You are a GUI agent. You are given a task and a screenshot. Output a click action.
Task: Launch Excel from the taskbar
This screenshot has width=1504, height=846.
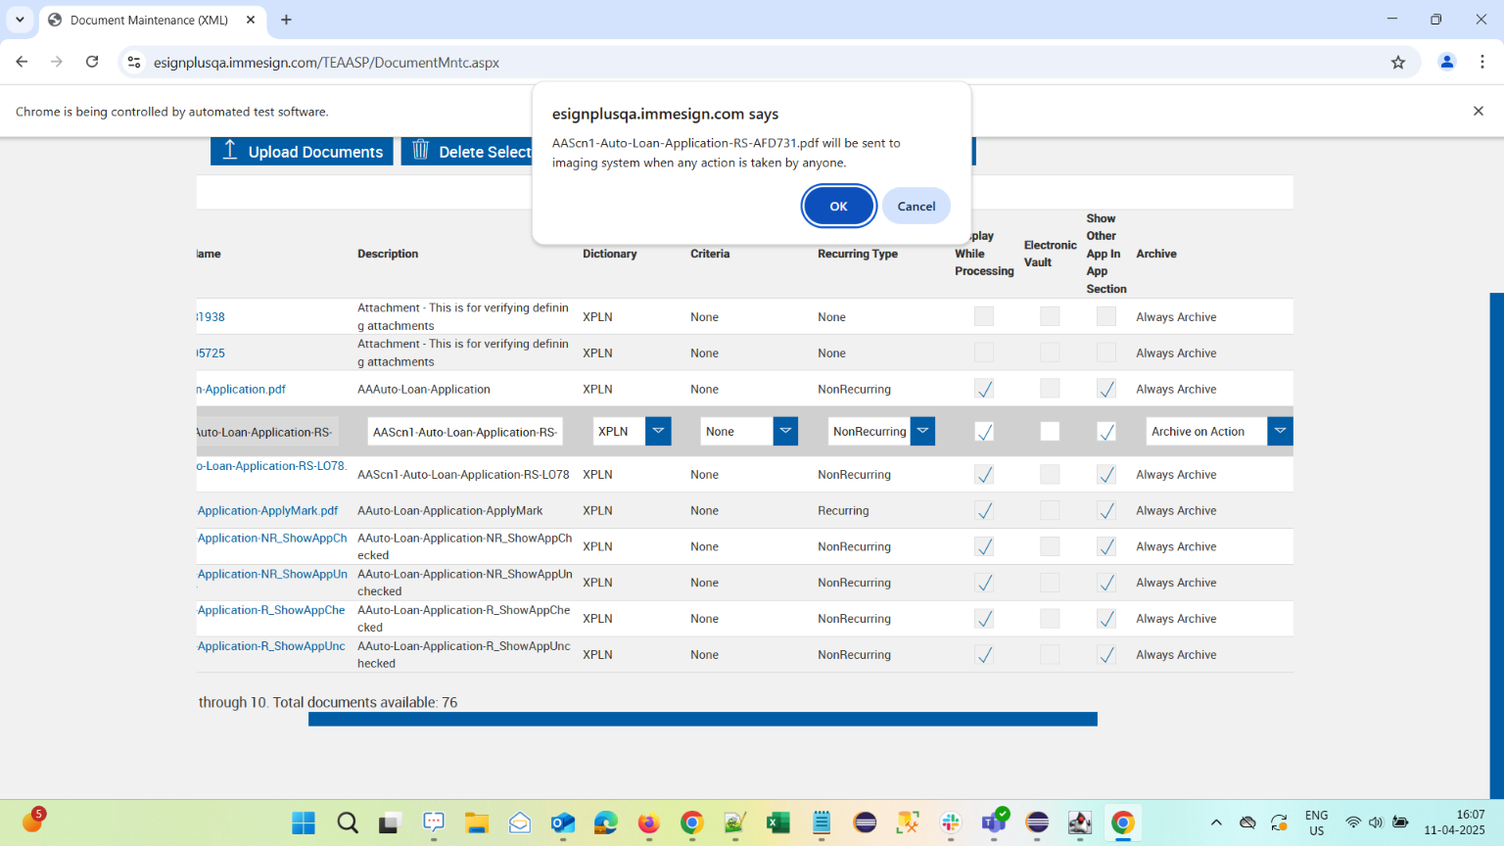(777, 822)
